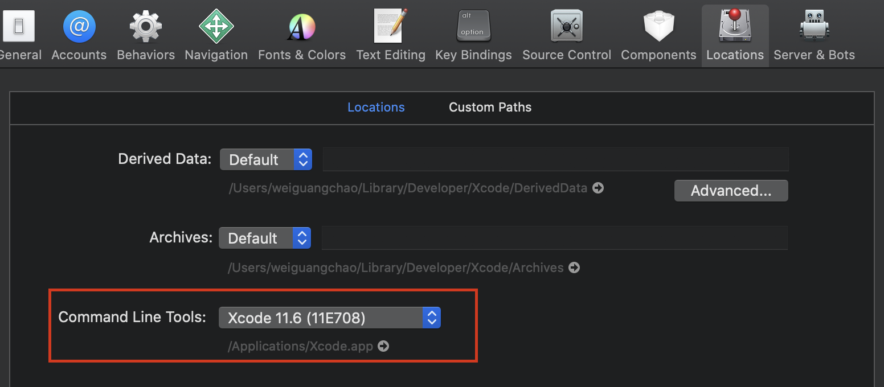The height and width of the screenshot is (387, 884).
Task: Click the Derived Data path field
Action: 555,159
